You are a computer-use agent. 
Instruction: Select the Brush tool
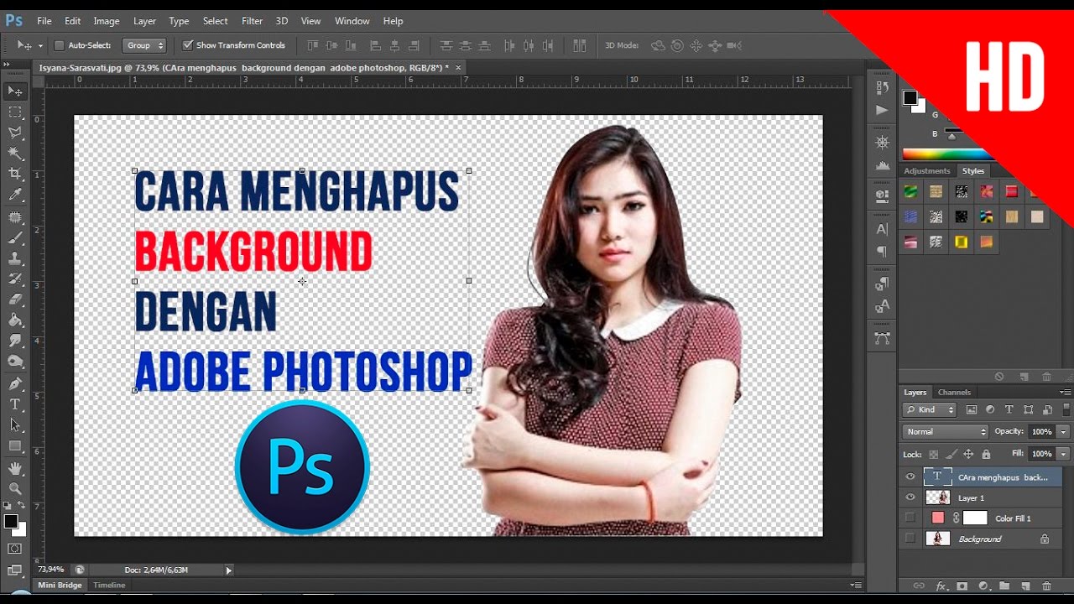click(15, 238)
